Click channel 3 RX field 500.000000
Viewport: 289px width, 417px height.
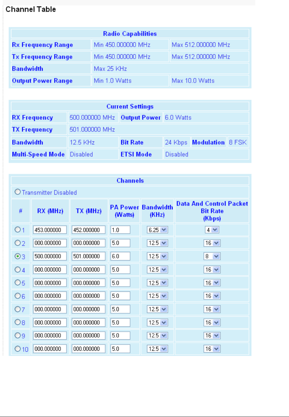tap(50, 256)
